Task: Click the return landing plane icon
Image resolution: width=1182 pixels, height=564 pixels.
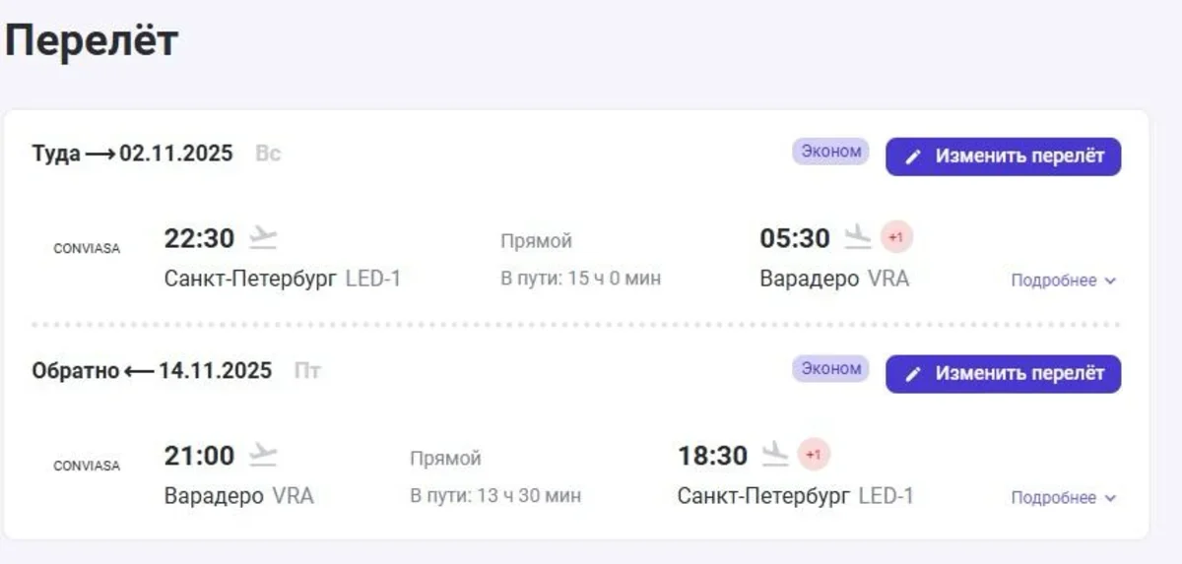Action: pyautogui.click(x=776, y=455)
